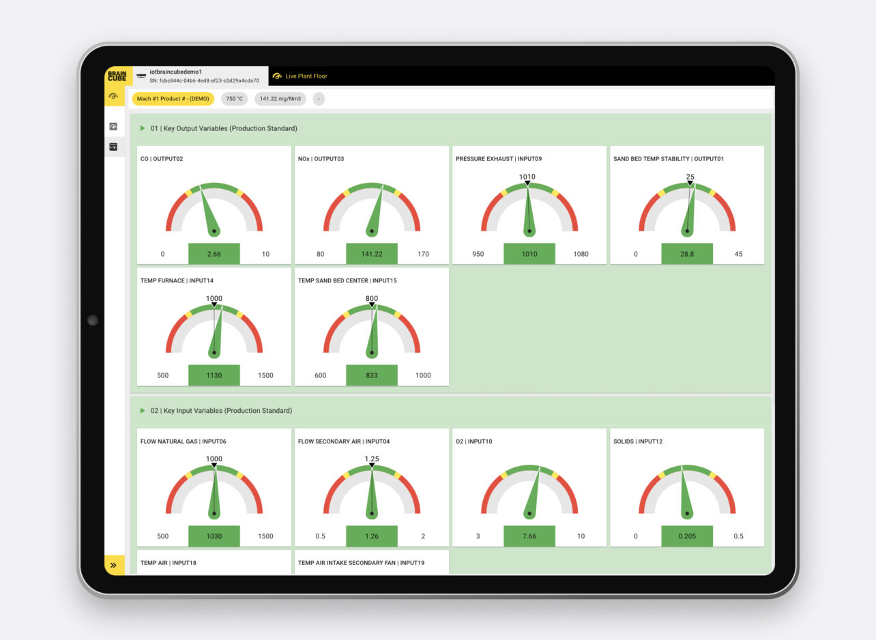Collapse the 01 Key Output Variables section

[143, 128]
